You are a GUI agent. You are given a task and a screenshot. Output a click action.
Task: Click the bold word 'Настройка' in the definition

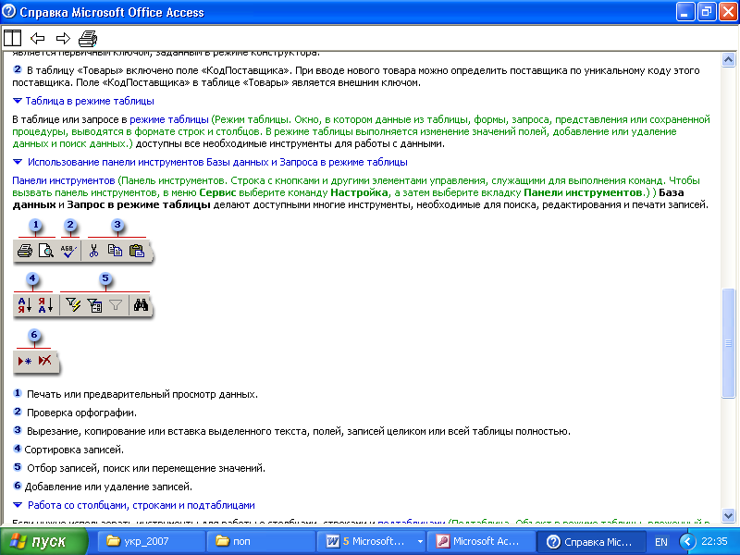click(x=359, y=192)
